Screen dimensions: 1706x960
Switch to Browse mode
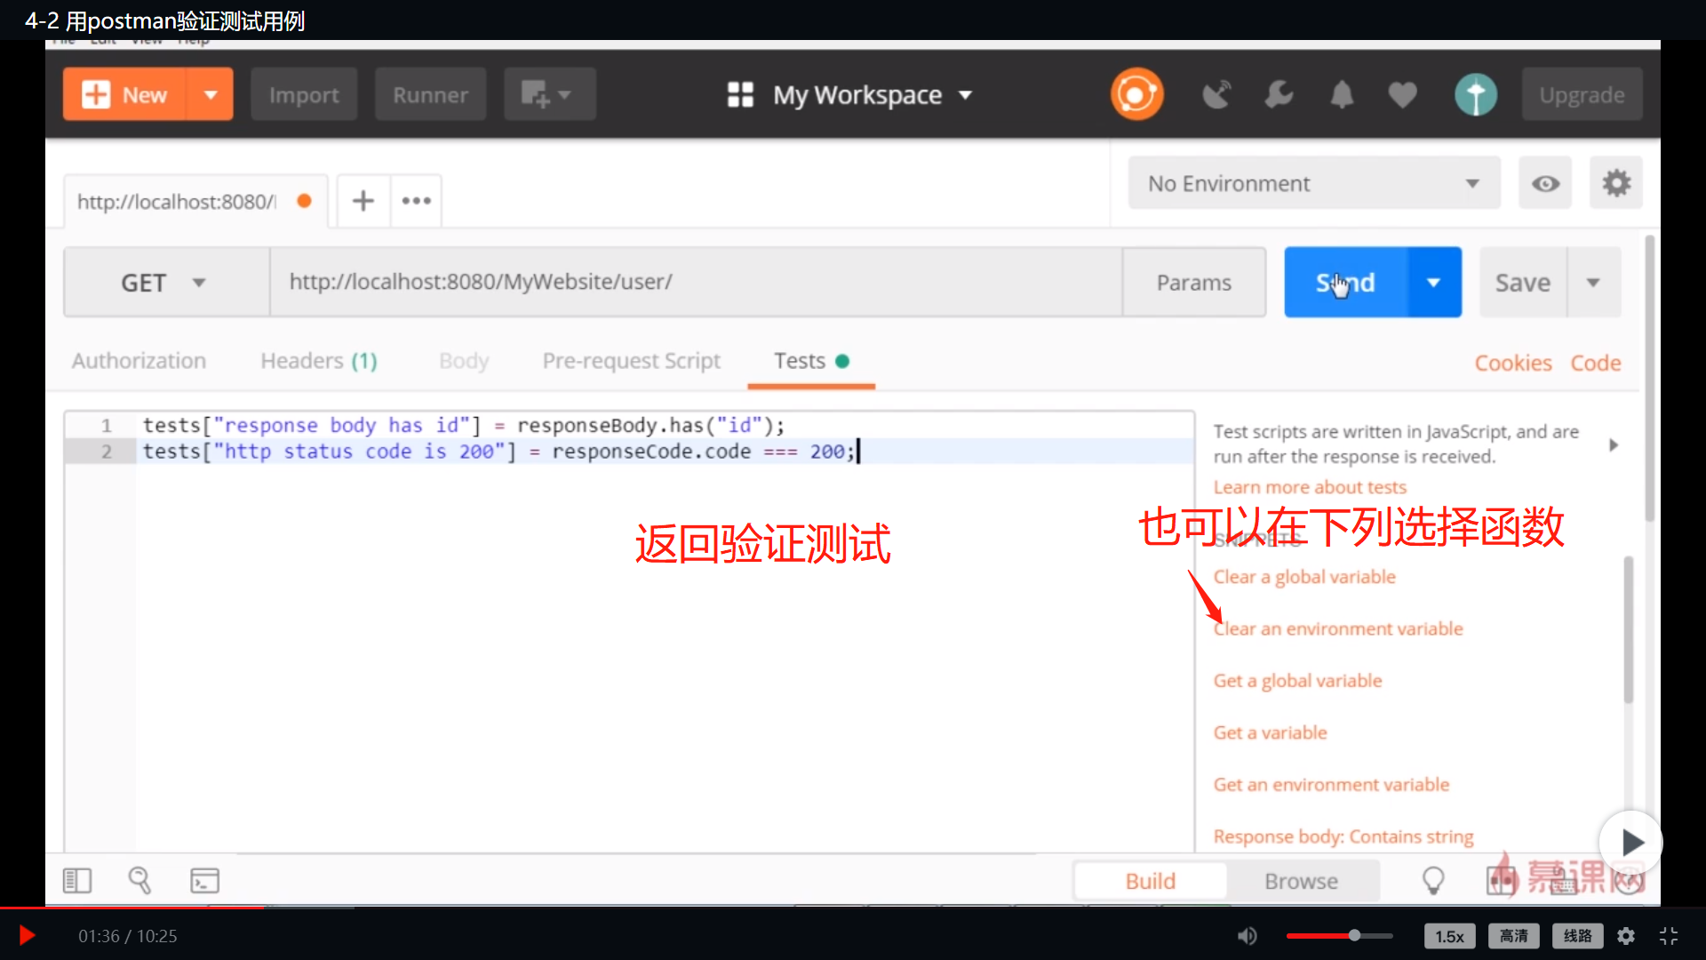tap(1301, 880)
